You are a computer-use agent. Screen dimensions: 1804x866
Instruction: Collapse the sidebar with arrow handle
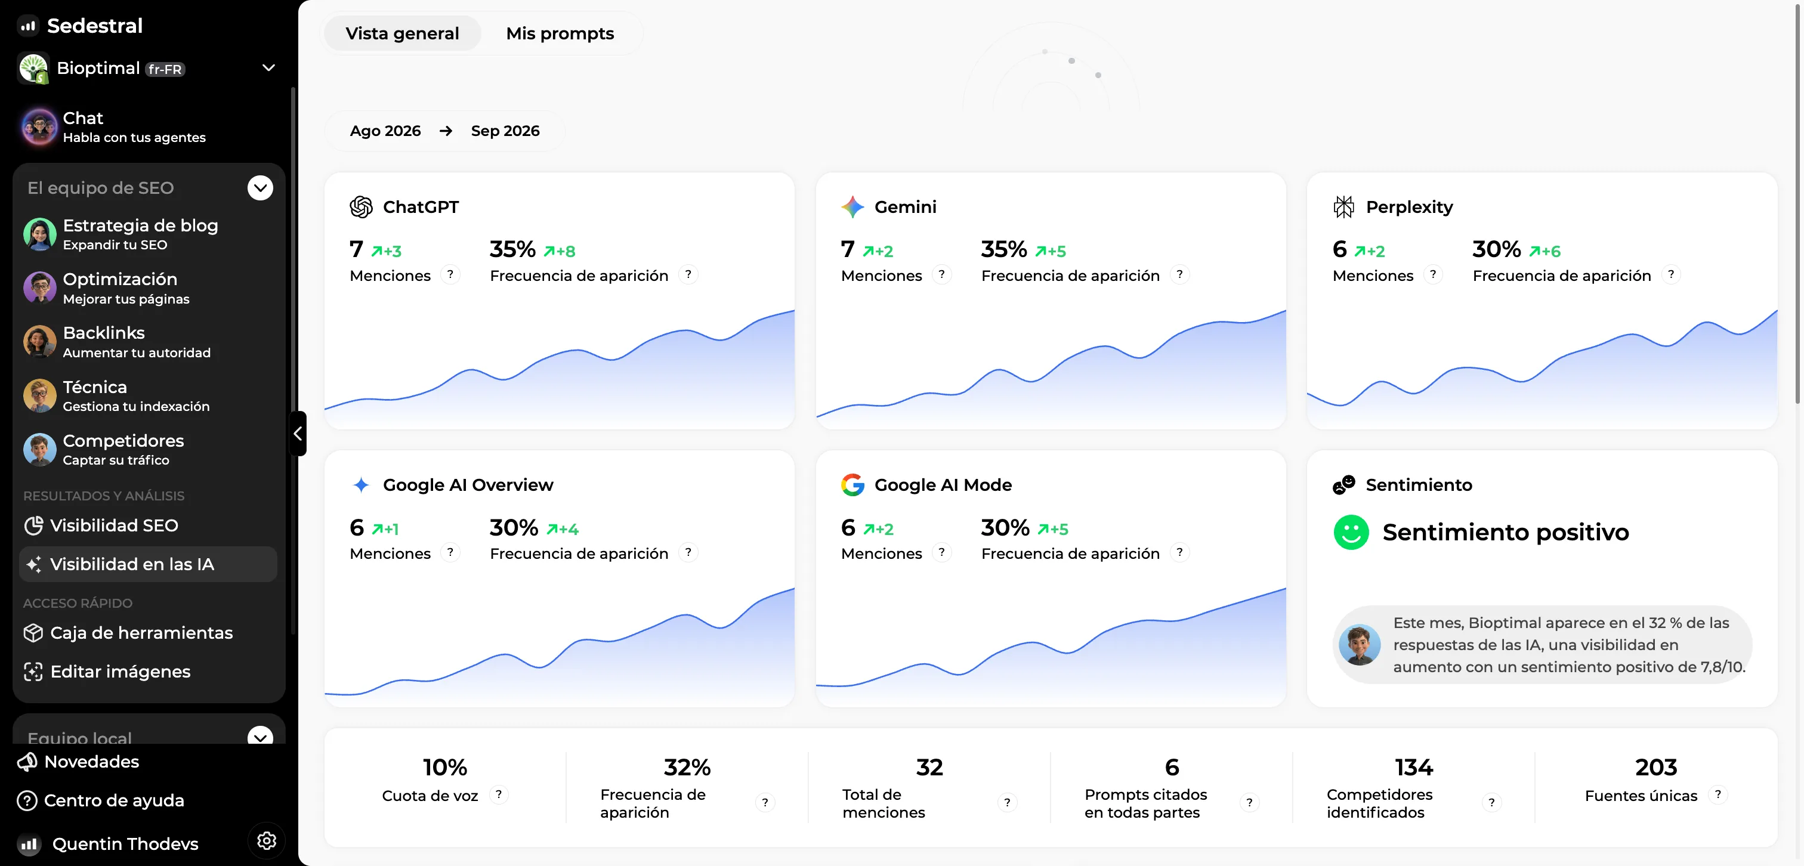298,434
